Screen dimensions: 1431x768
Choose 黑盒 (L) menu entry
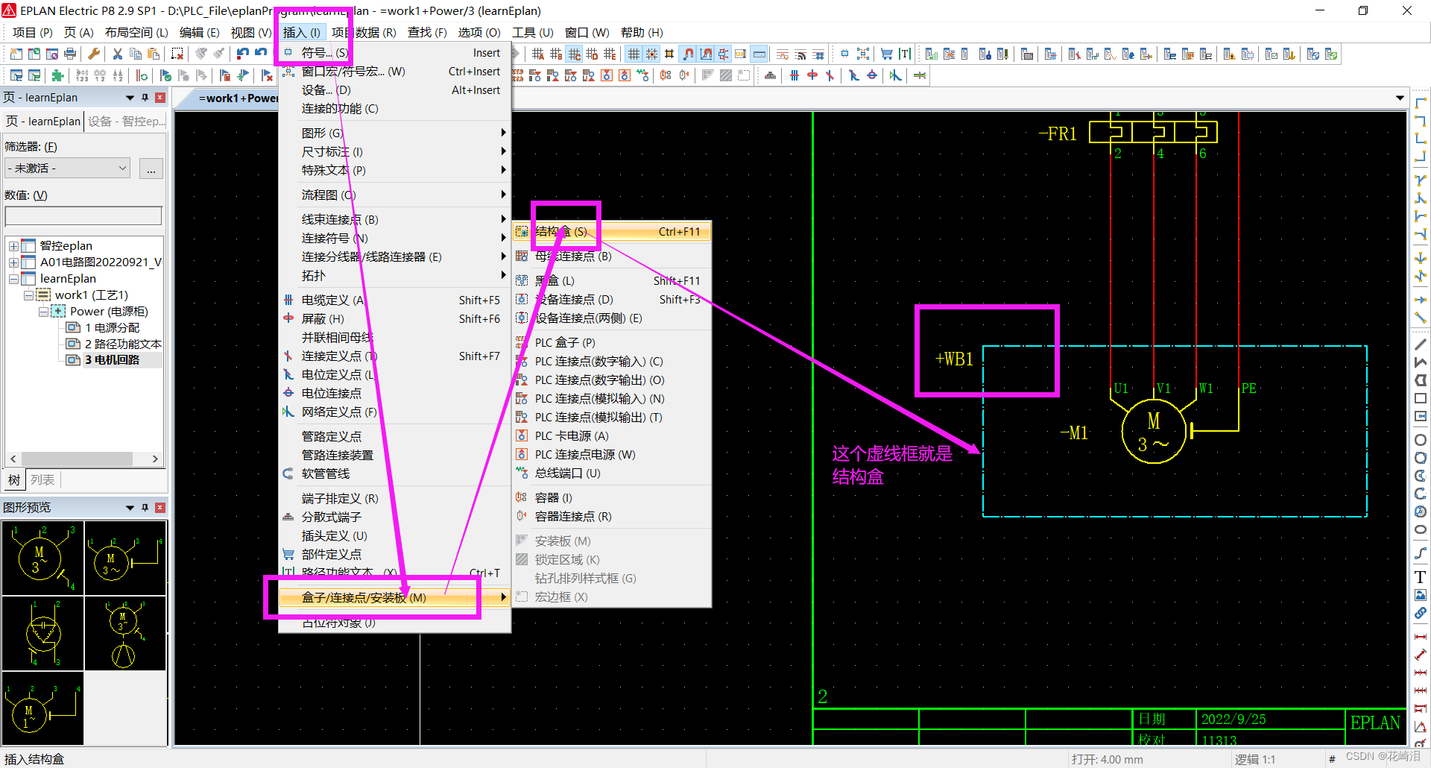(612, 281)
